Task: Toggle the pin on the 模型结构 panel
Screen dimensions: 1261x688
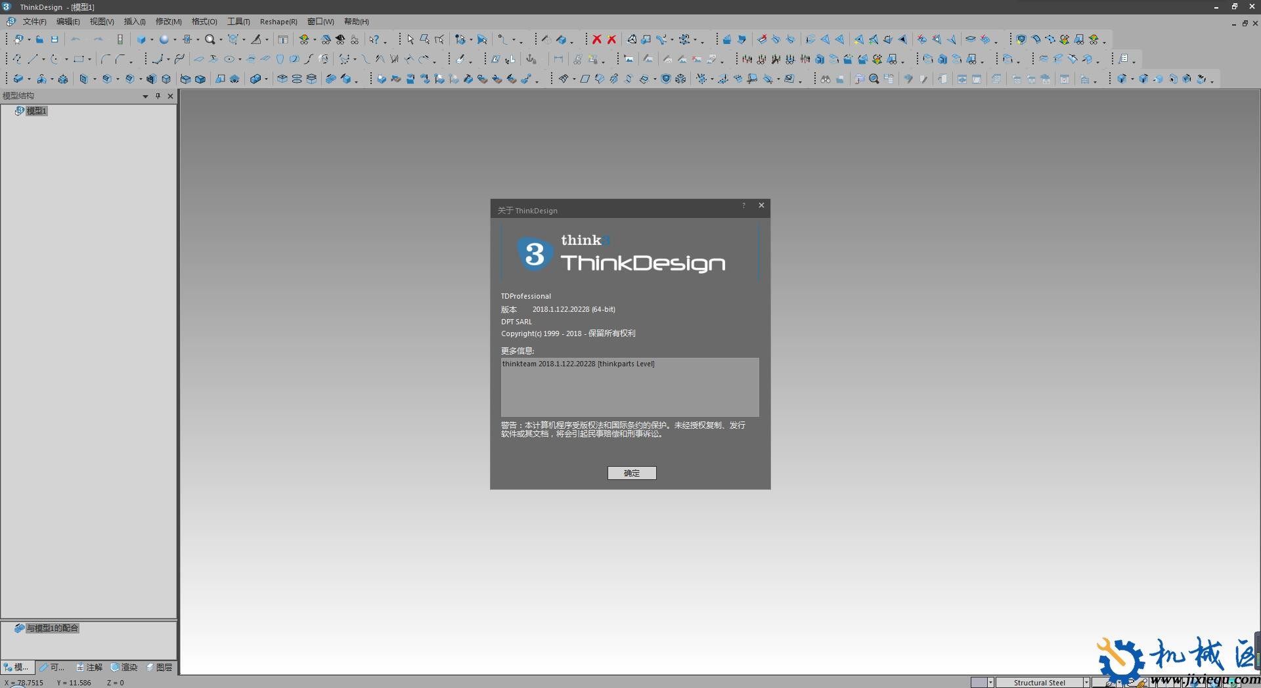Action: pos(158,96)
